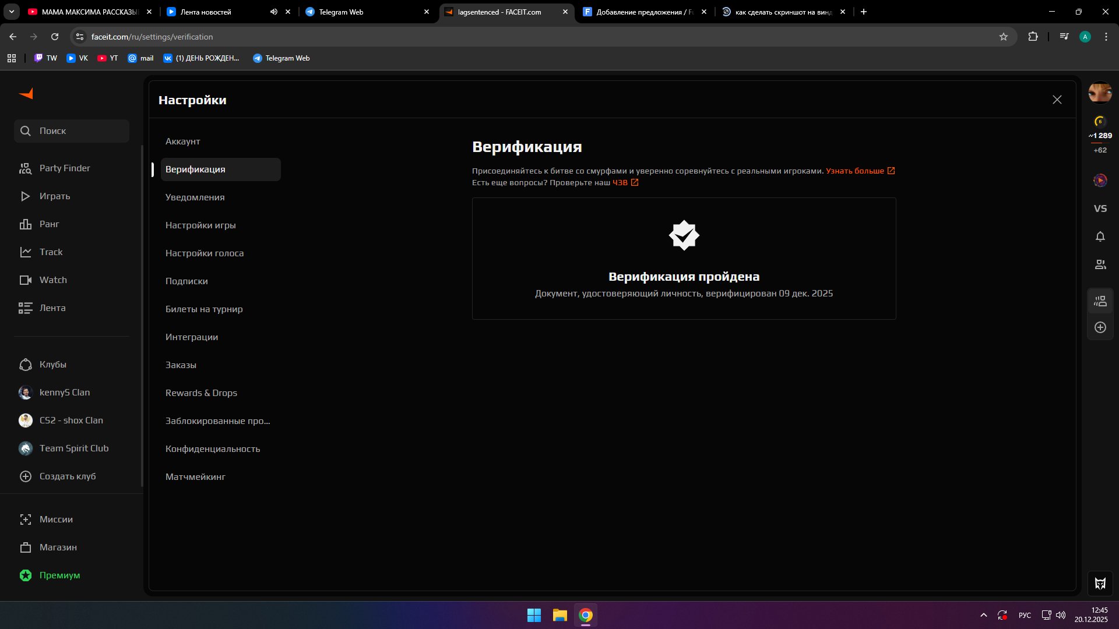Toggle bookmark star in address bar
1119x629 pixels.
tap(1004, 37)
